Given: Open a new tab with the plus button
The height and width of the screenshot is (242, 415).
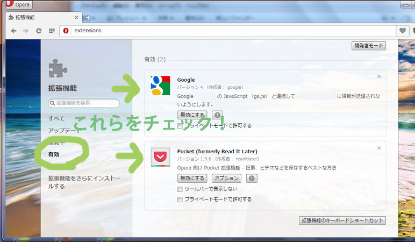Looking at the screenshot, I should pyautogui.click(x=88, y=18).
